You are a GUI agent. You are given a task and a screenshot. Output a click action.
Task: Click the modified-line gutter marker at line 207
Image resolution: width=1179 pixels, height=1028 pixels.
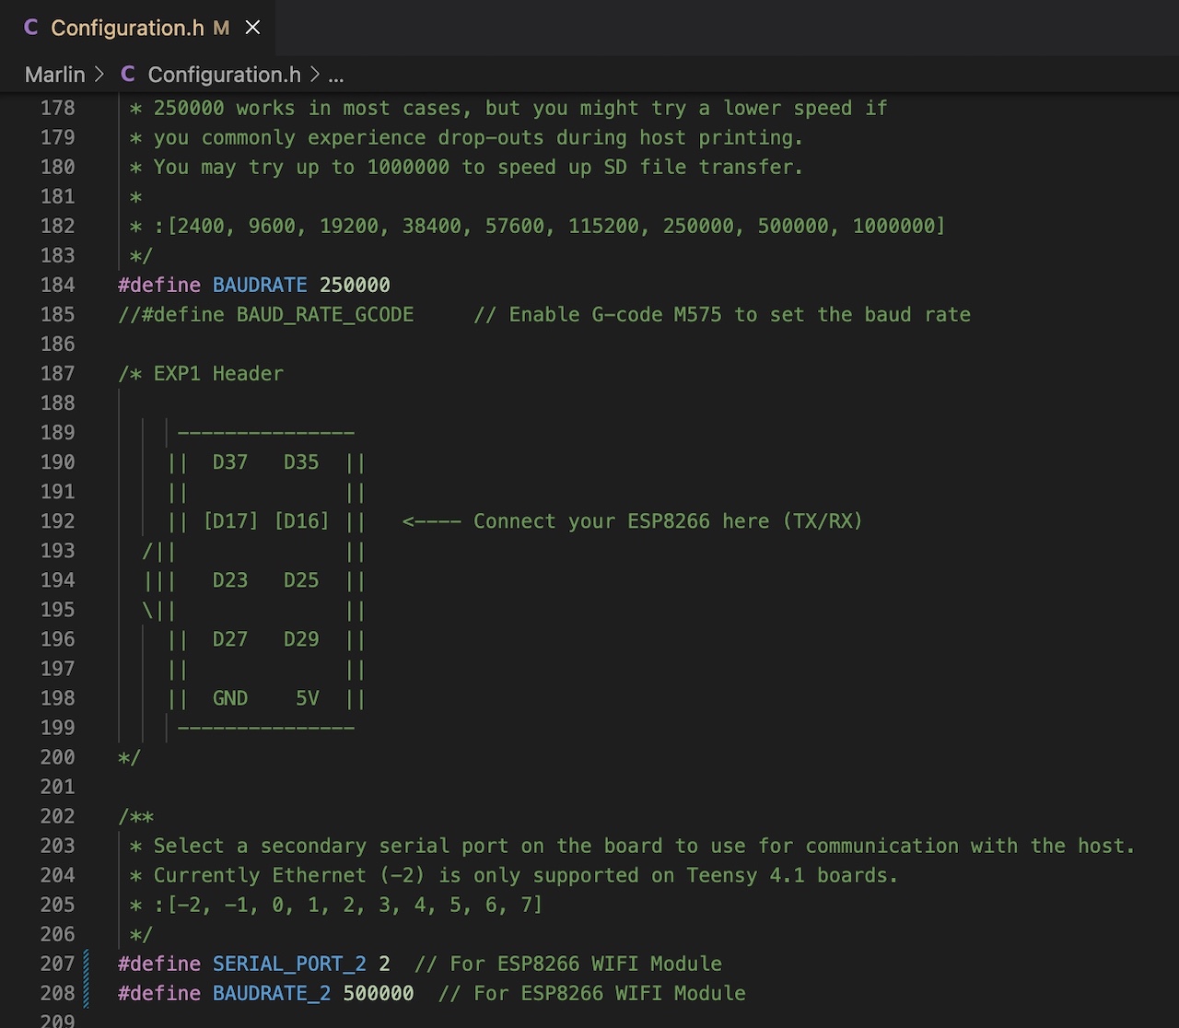(88, 964)
